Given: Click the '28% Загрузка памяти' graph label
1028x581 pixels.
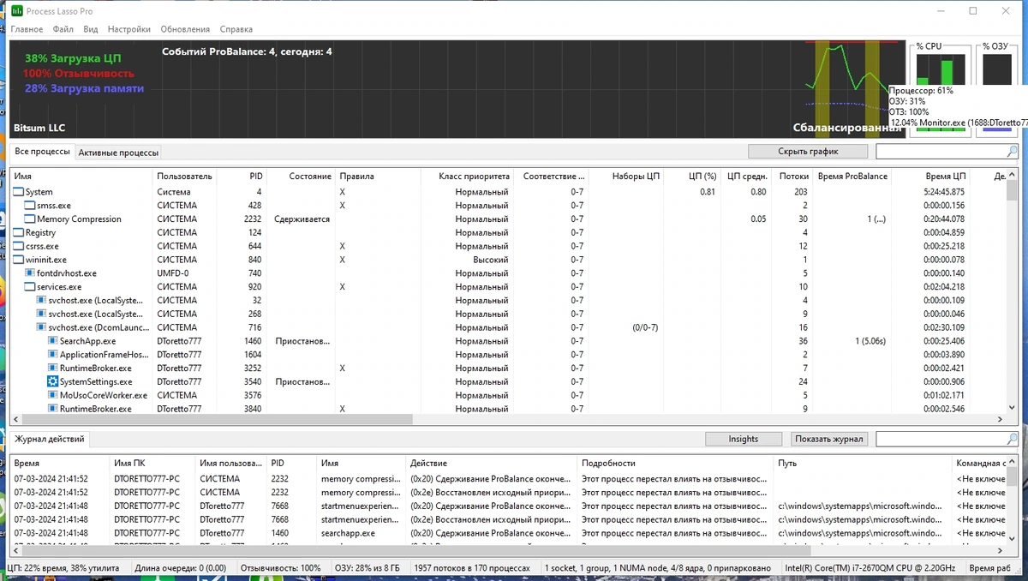Looking at the screenshot, I should pyautogui.click(x=84, y=88).
